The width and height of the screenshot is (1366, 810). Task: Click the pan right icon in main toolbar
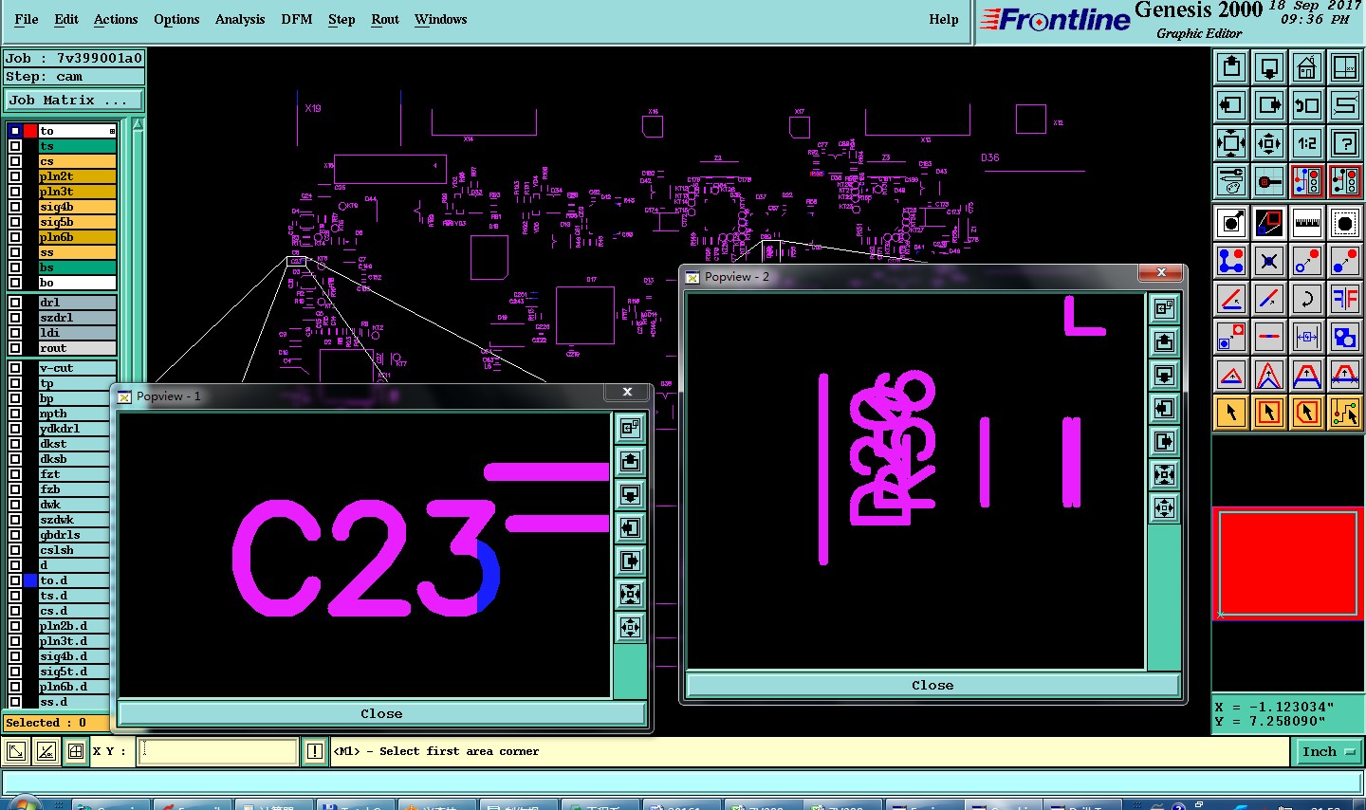pos(1269,105)
